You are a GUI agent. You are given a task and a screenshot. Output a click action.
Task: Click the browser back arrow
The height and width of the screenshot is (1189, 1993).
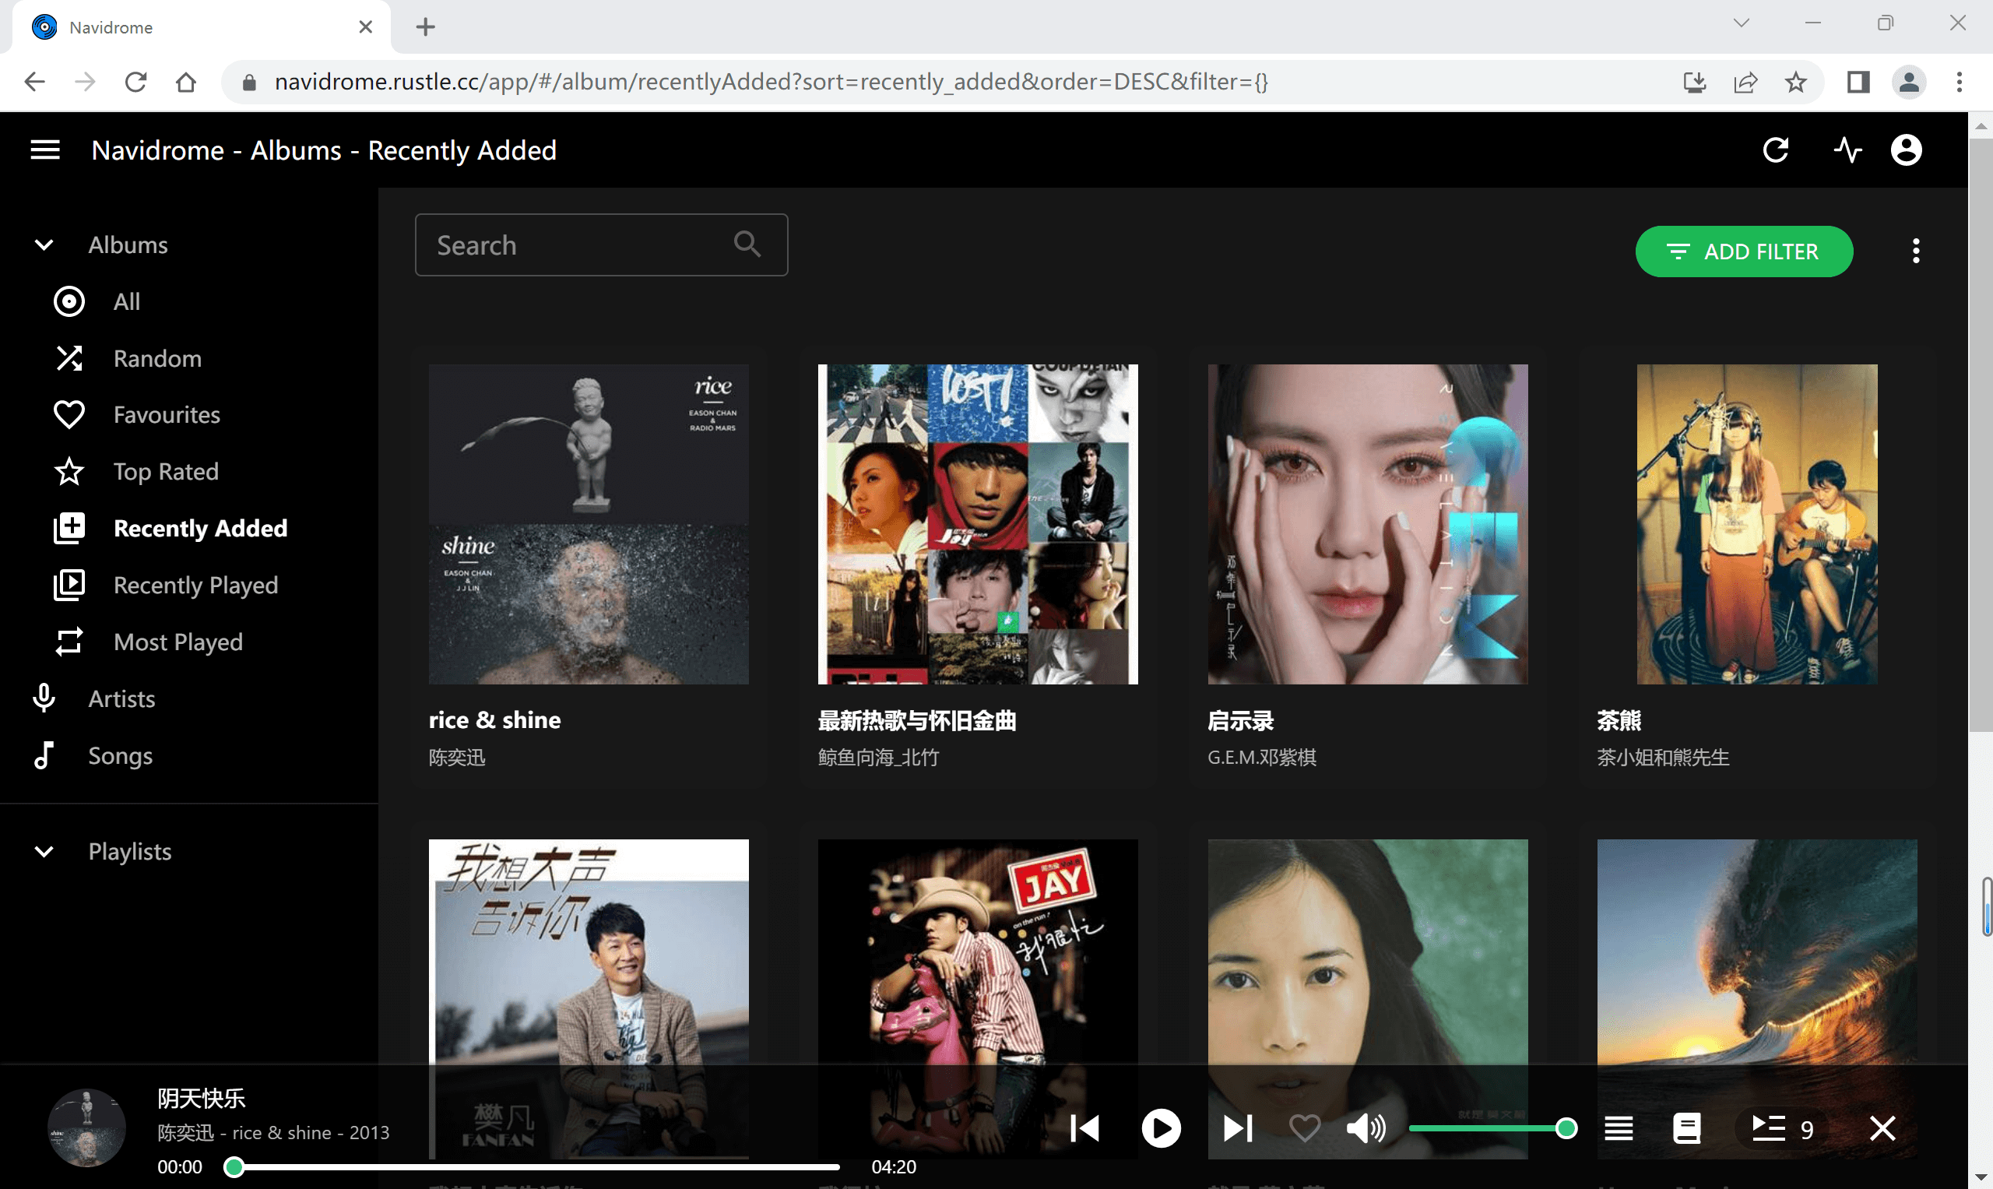coord(34,82)
